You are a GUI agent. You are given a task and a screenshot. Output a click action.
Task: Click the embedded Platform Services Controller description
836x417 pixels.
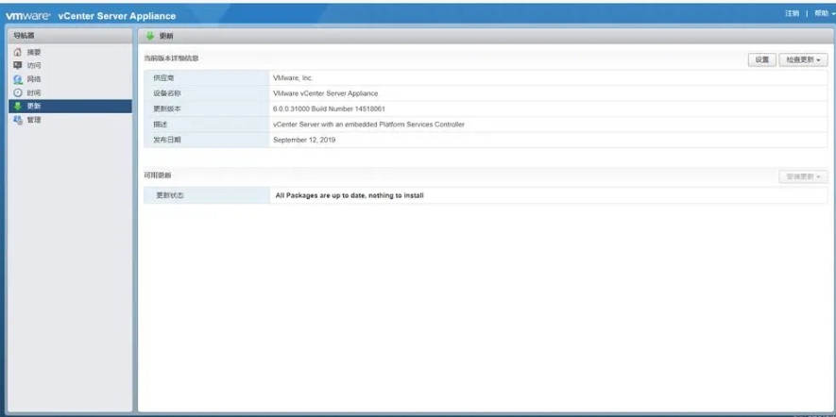(368, 125)
